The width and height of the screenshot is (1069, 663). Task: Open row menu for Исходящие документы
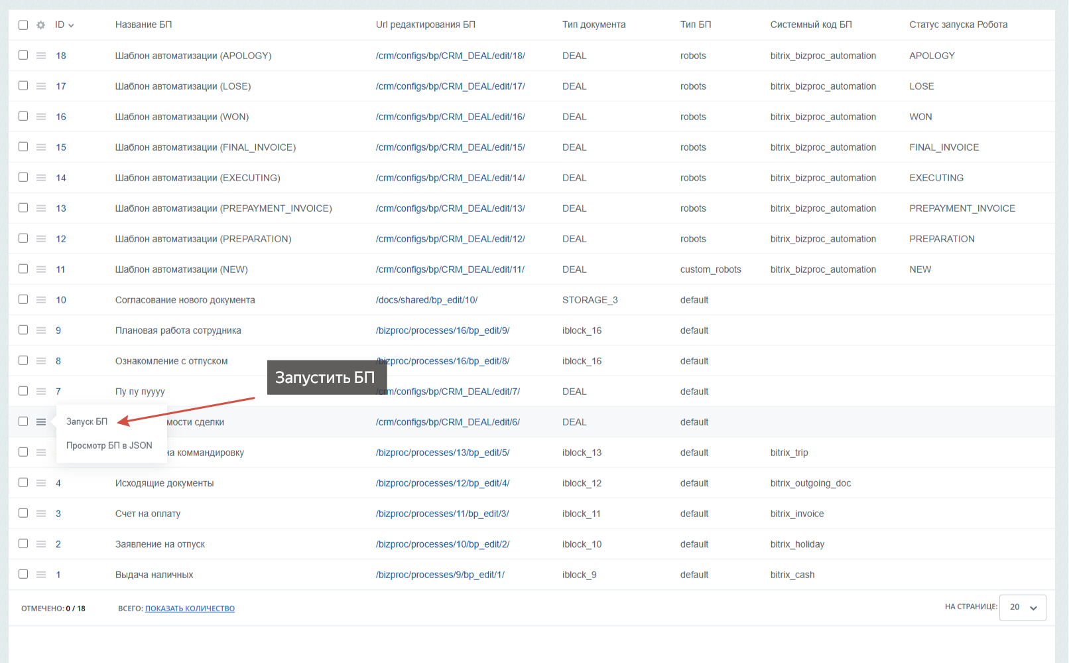tap(41, 483)
